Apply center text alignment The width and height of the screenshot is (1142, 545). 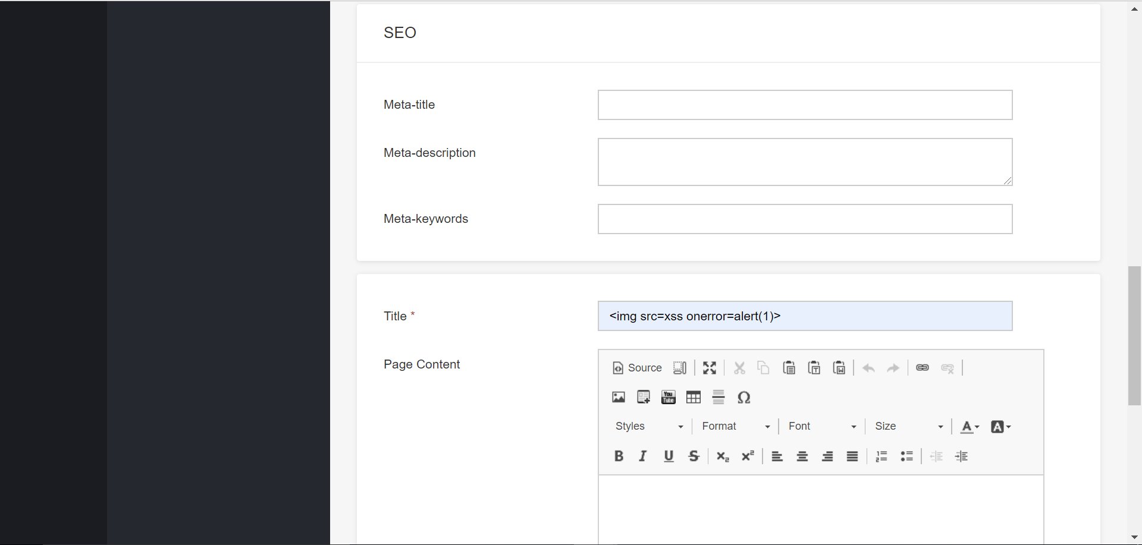802,456
